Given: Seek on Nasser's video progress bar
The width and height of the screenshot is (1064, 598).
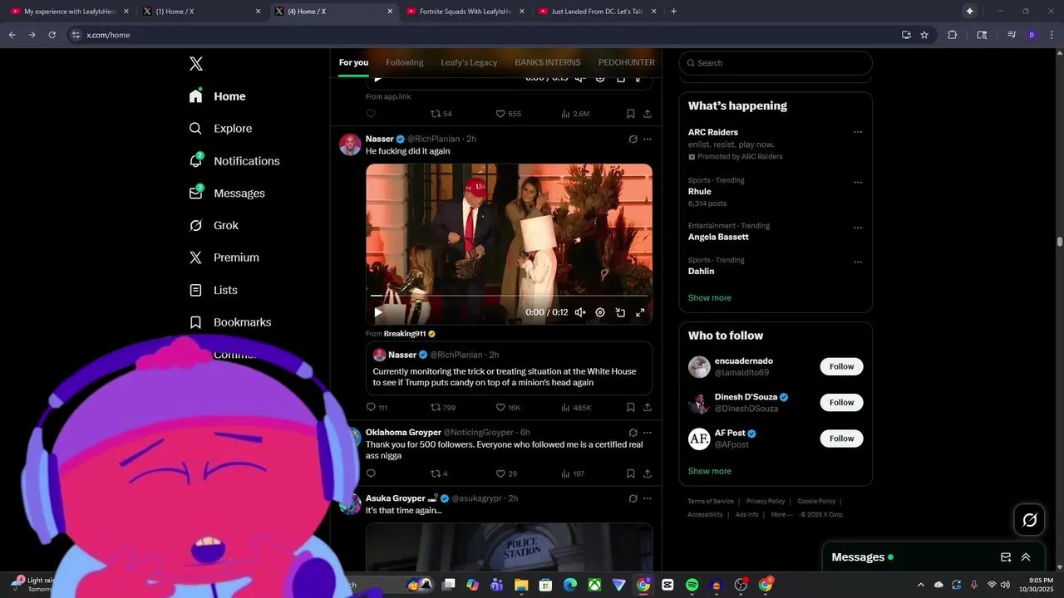Looking at the screenshot, I should [509, 296].
